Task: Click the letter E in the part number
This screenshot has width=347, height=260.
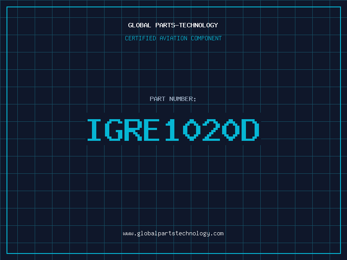Action: tap(152, 130)
